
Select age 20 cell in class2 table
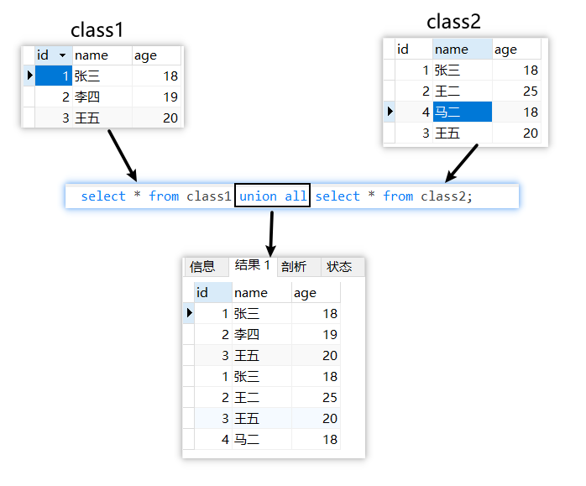point(516,133)
